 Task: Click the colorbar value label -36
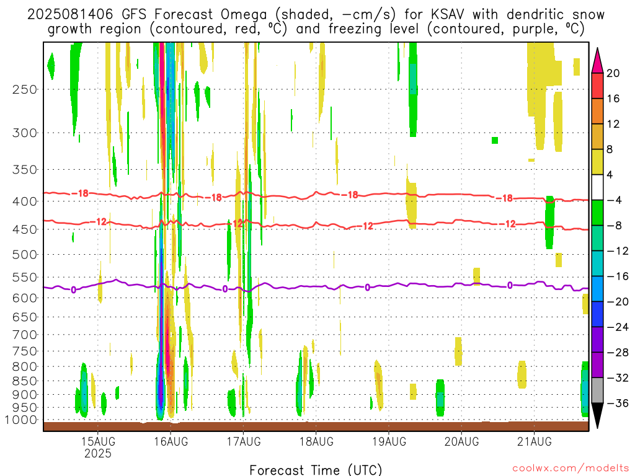618,403
